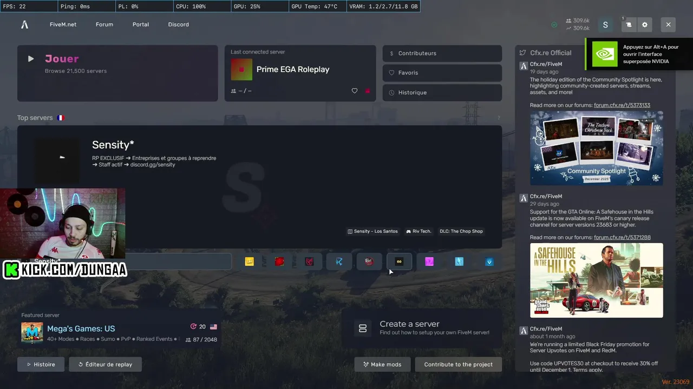
Task: Click the US flag on Mega's Games
Action: click(x=213, y=327)
